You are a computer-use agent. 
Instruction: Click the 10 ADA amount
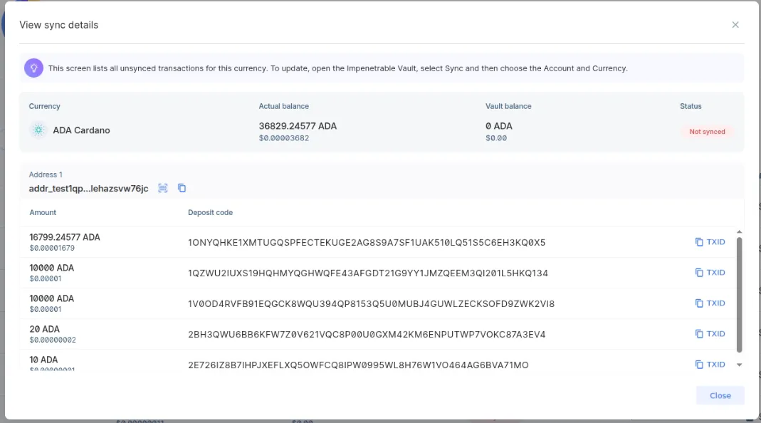(x=43, y=360)
